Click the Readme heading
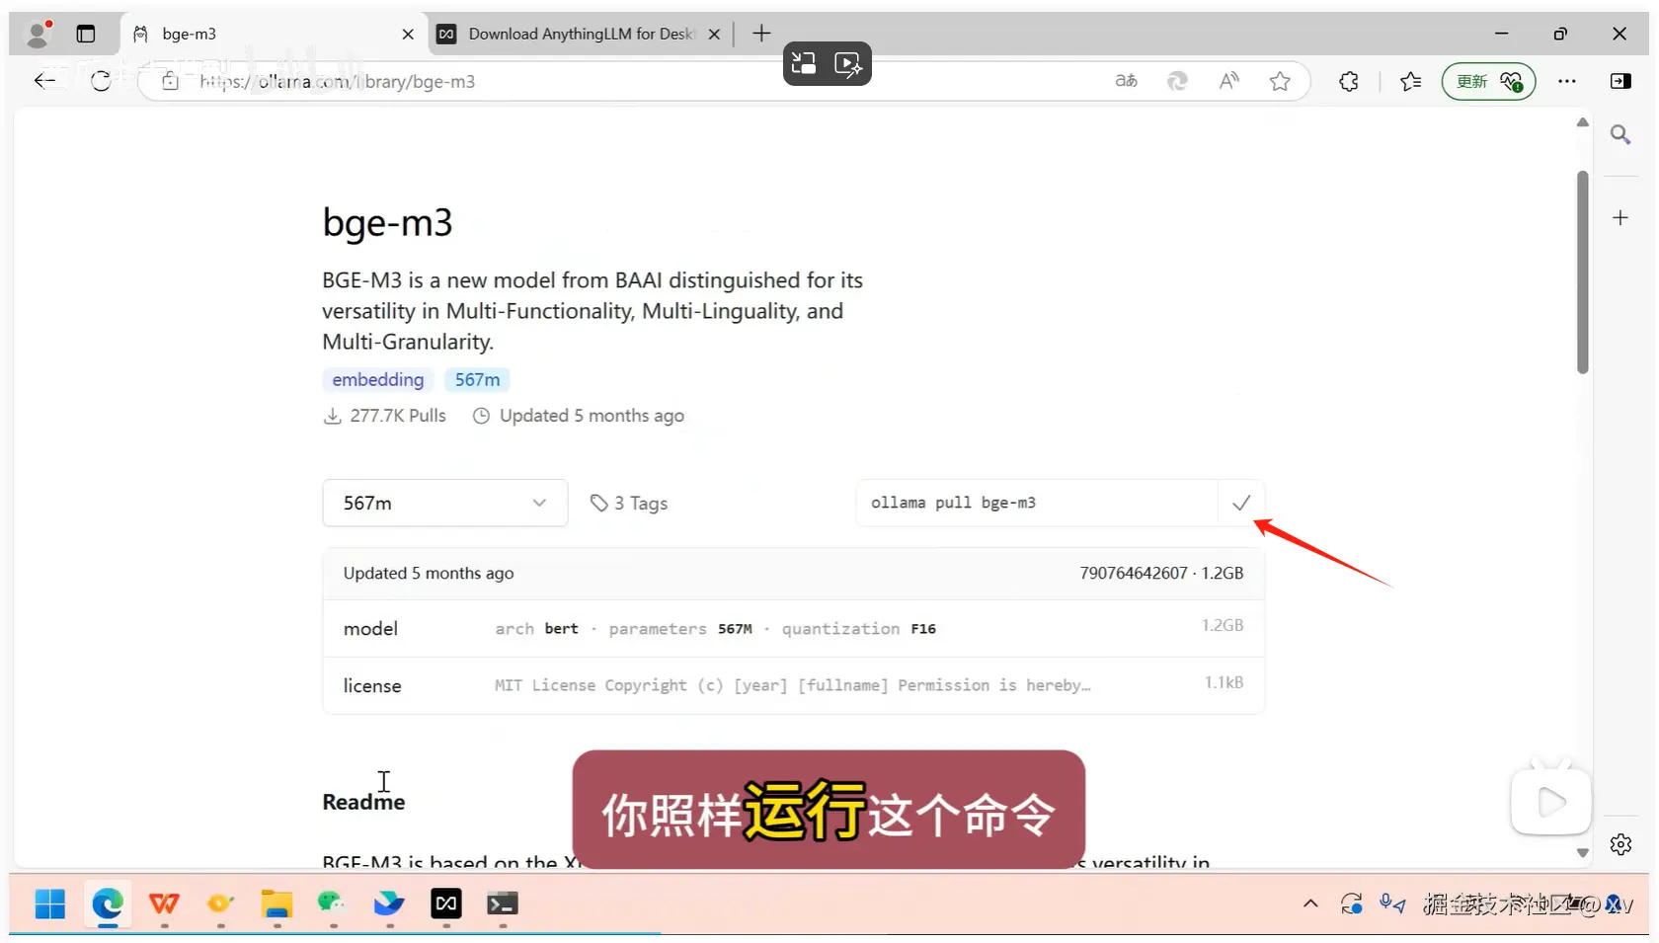 tap(363, 802)
